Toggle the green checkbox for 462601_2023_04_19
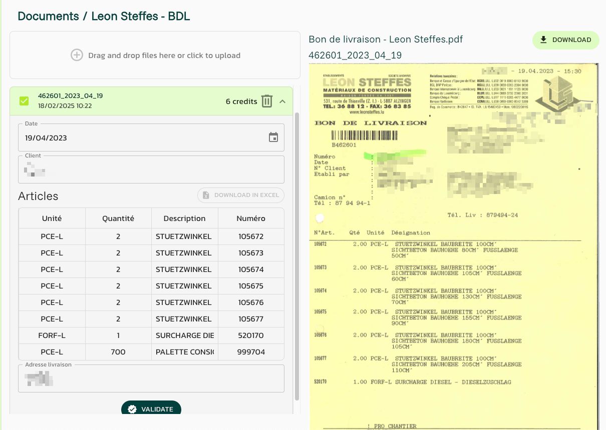606x430 pixels. click(24, 101)
